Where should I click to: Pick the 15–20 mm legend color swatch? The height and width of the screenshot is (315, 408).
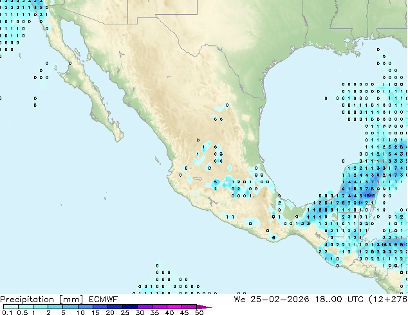[100, 307]
